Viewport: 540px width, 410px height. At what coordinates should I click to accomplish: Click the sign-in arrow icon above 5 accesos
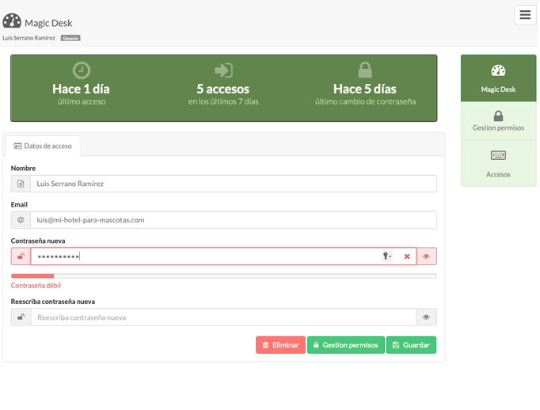[223, 70]
